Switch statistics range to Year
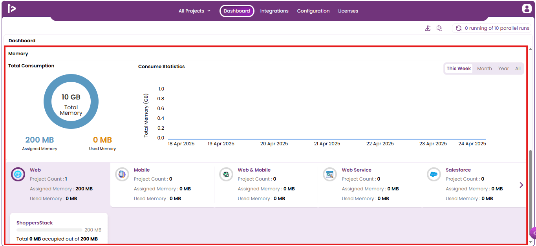 point(504,69)
